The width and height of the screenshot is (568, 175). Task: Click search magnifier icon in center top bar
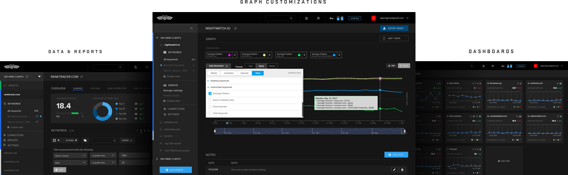click(291, 18)
